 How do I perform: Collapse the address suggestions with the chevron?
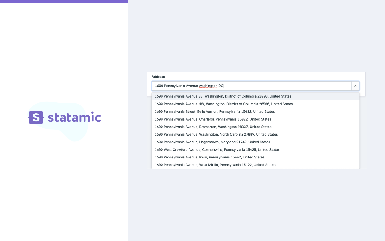355,86
